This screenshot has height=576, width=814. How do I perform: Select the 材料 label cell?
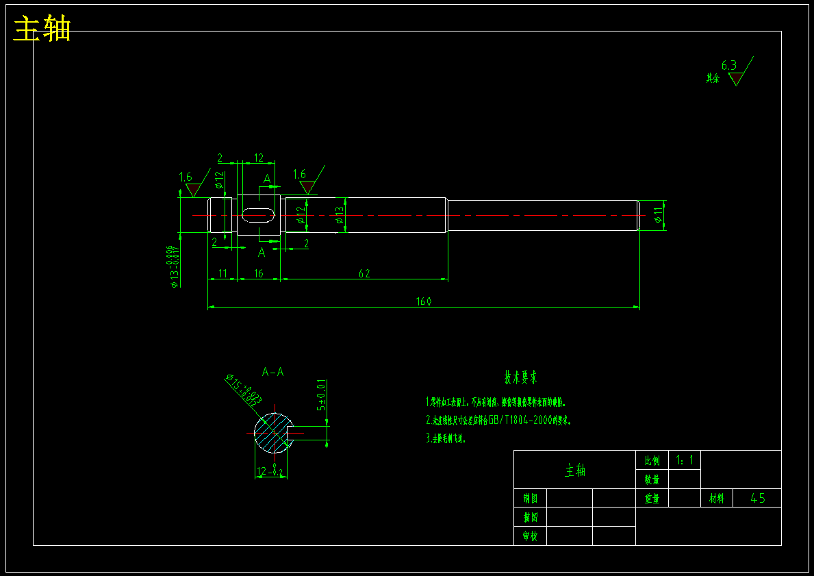[x=716, y=499]
